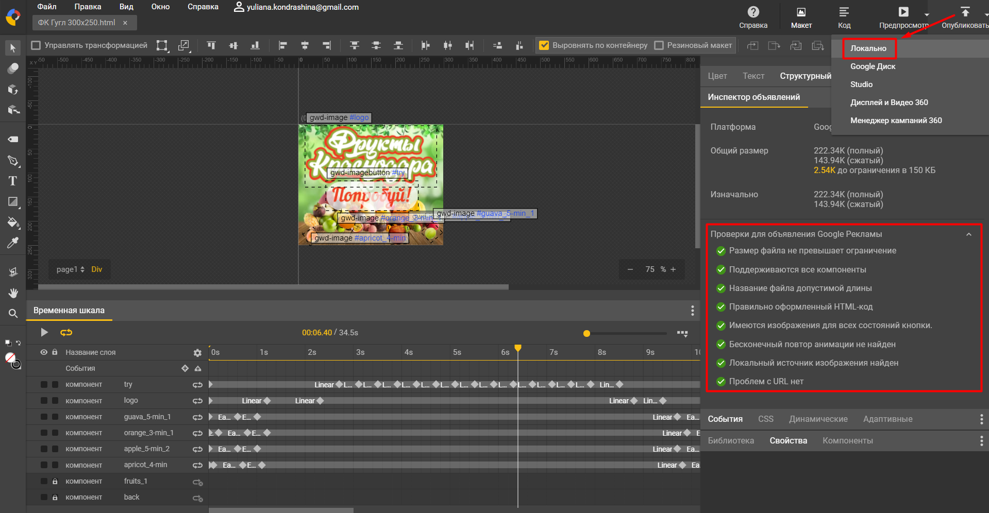Click the timeline horizontal scrollbar
The height and width of the screenshot is (513, 989).
[x=281, y=510]
